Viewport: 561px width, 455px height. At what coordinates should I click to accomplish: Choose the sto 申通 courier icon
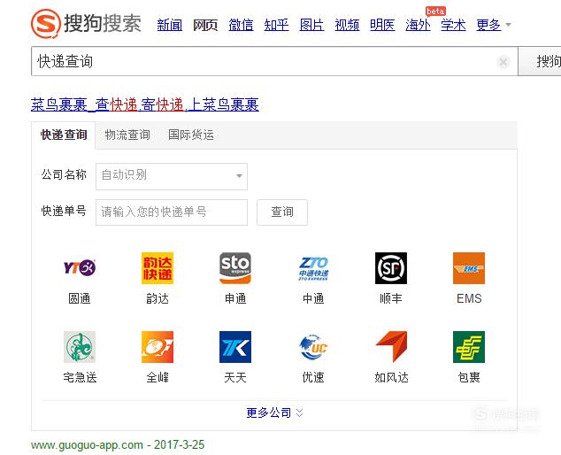click(235, 267)
